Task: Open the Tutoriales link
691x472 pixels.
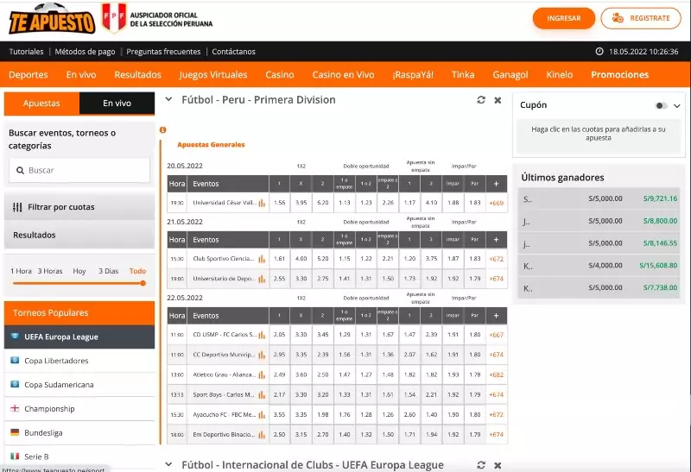Action: (26, 52)
